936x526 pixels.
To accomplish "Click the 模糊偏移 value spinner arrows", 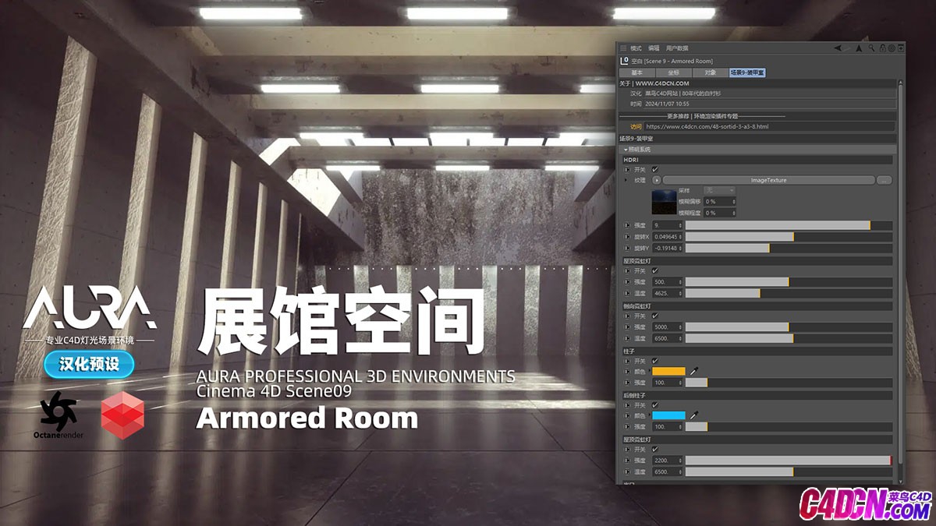I will 732,202.
